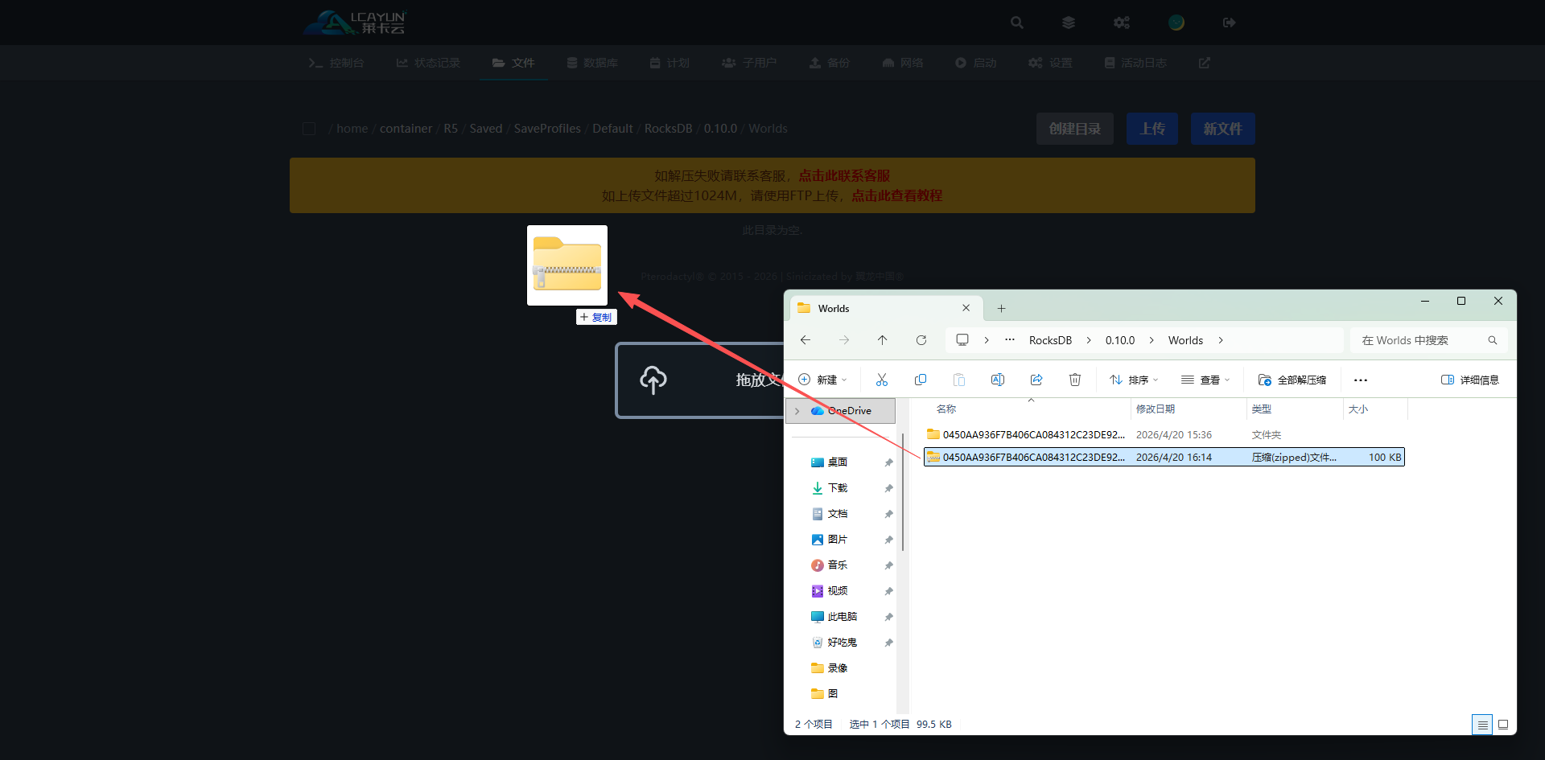Click the 在 Worlds 中搜索 search field
Viewport: 1545px width, 760px height.
point(1420,340)
